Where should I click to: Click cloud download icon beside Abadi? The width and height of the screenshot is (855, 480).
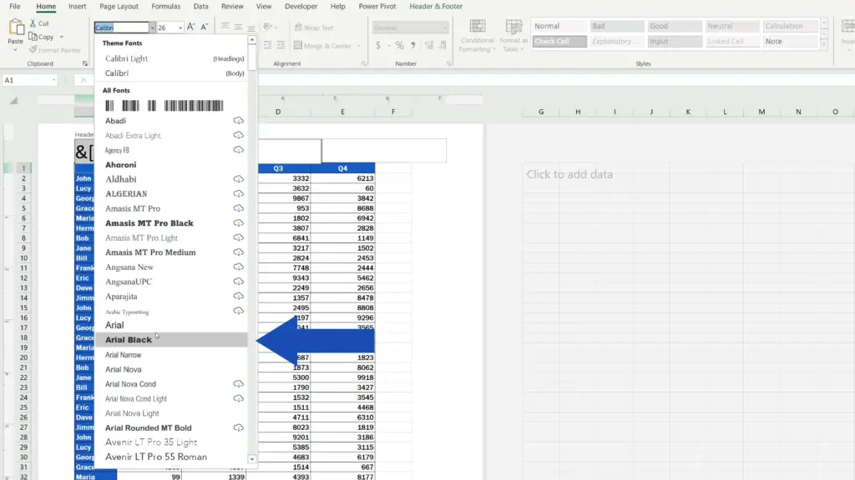click(x=238, y=120)
